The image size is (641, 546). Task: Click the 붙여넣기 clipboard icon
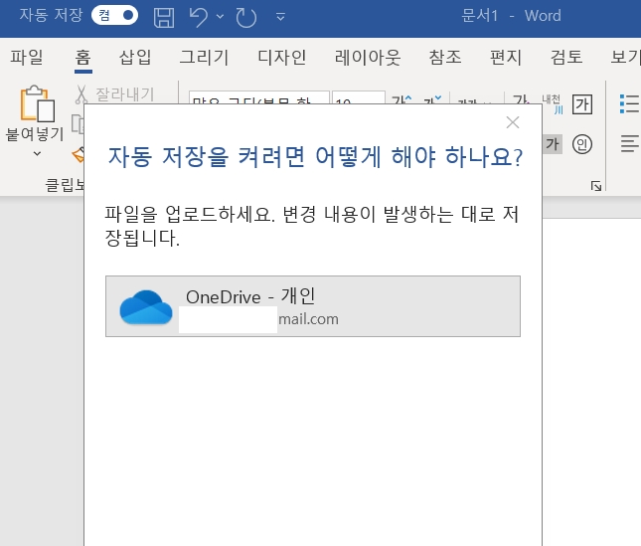point(37,103)
